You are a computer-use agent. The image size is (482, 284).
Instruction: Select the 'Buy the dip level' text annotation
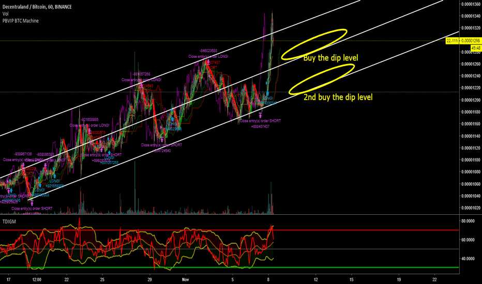pyautogui.click(x=331, y=58)
